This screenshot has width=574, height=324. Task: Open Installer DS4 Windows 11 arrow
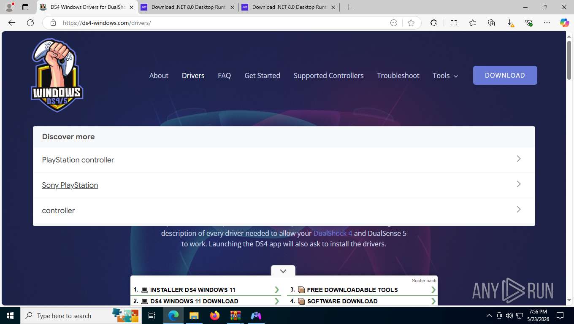coord(277,290)
